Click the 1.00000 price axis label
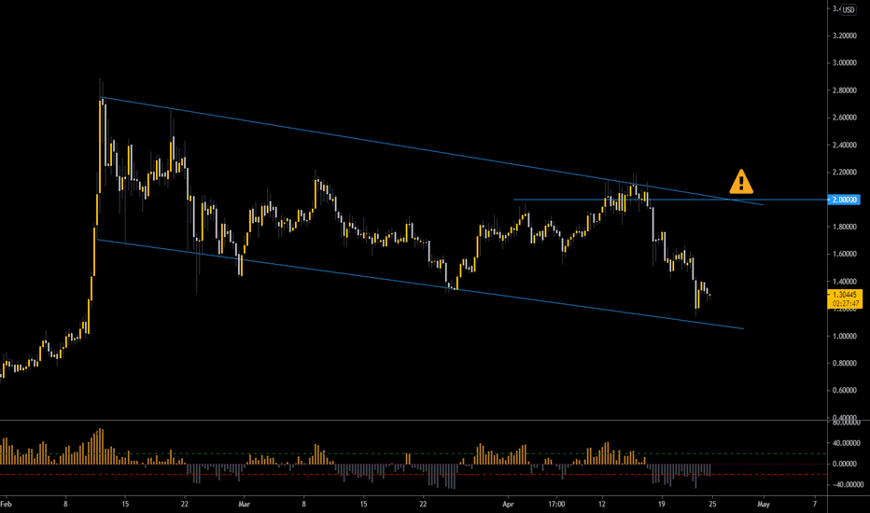The height and width of the screenshot is (513, 870). coord(844,336)
